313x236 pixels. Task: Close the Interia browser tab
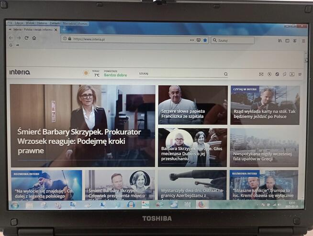56,30
